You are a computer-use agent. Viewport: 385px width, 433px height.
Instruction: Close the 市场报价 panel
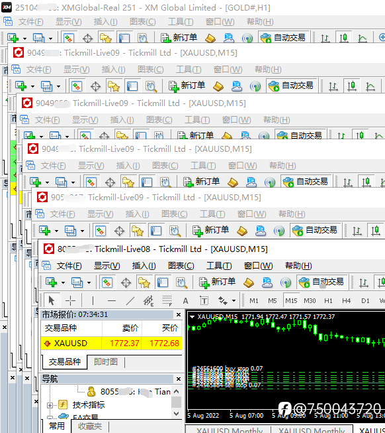point(178,314)
